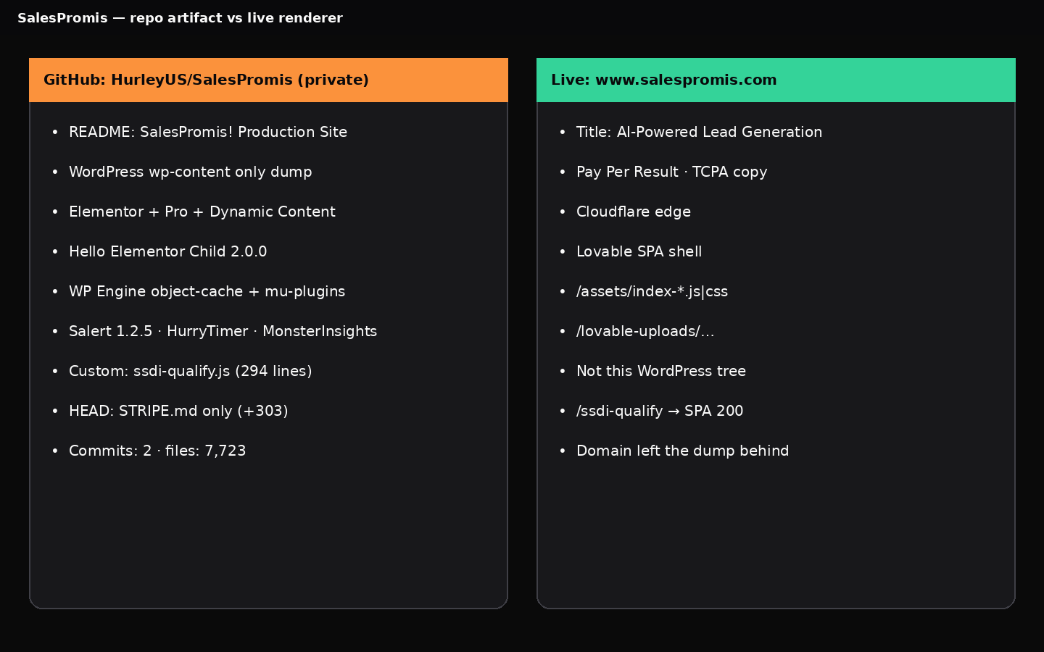Click 'README: SalesPromis! Production Site' line
The height and width of the screenshot is (652, 1044).
tap(208, 132)
